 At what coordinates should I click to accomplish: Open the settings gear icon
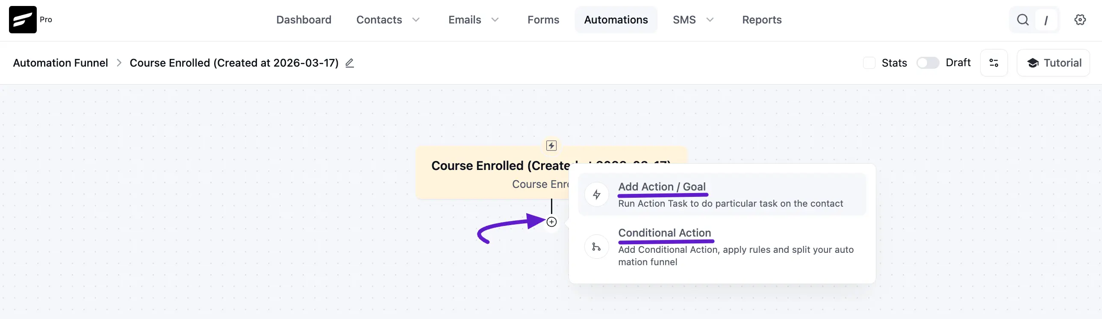(x=1080, y=20)
